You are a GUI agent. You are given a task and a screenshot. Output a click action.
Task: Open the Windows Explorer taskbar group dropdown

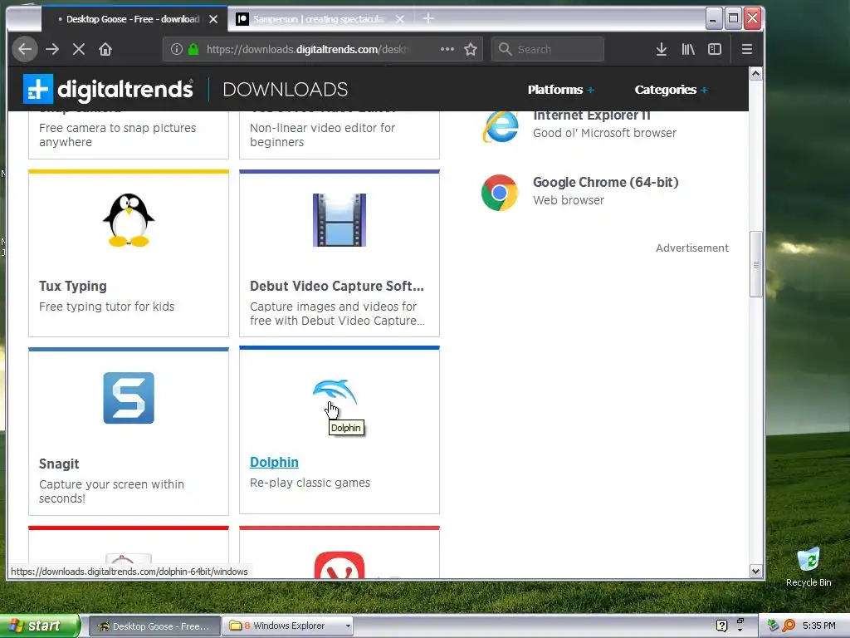pos(348,626)
